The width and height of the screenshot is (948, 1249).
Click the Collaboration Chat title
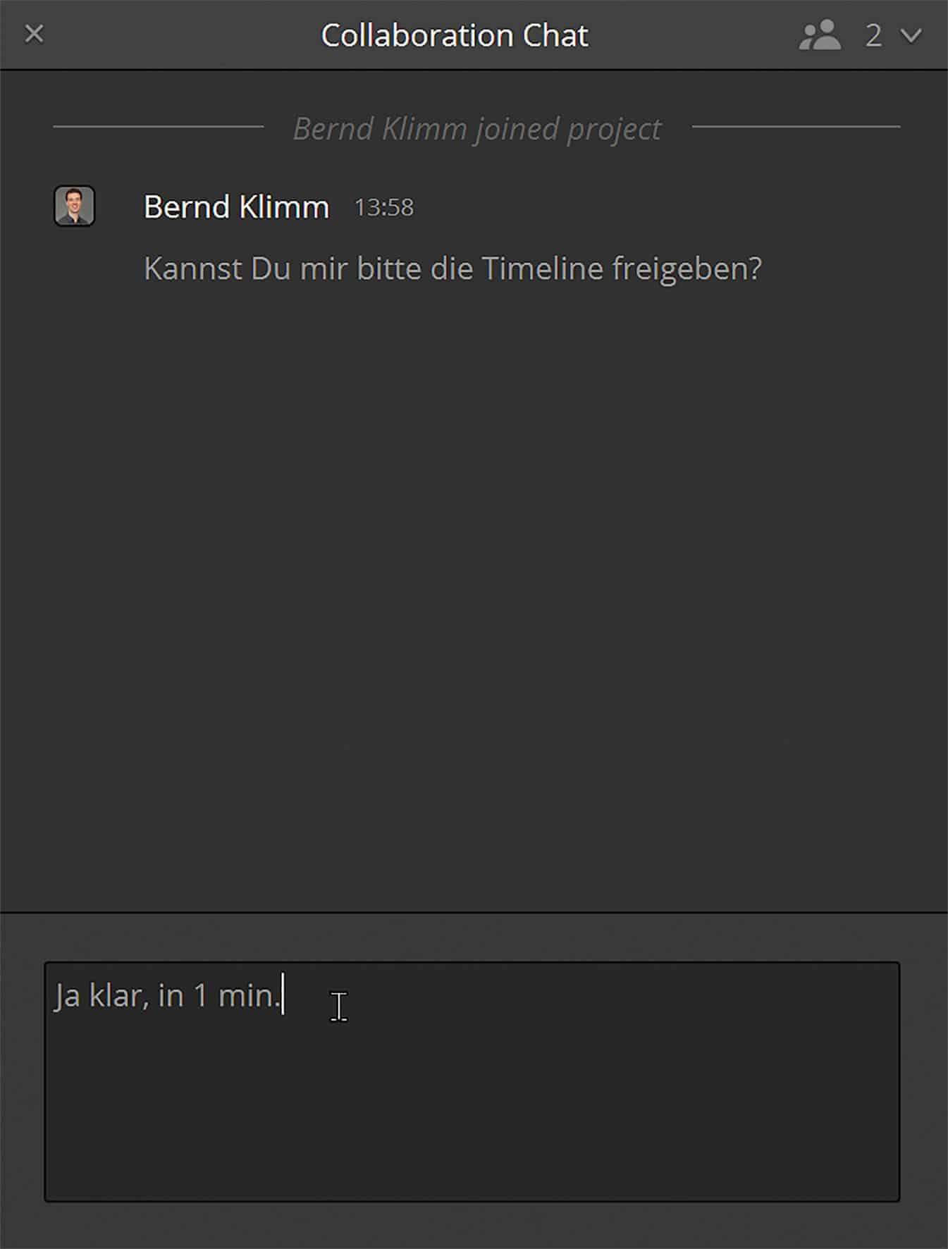tap(455, 34)
